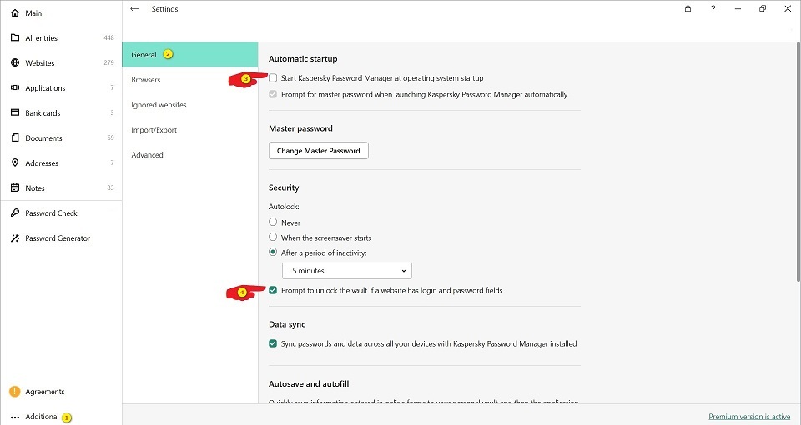Toggle prompt for master password on launch
The image size is (801, 425).
coord(273,94)
